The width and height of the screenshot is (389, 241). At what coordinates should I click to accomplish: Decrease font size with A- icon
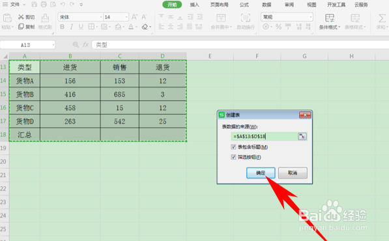click(x=144, y=17)
